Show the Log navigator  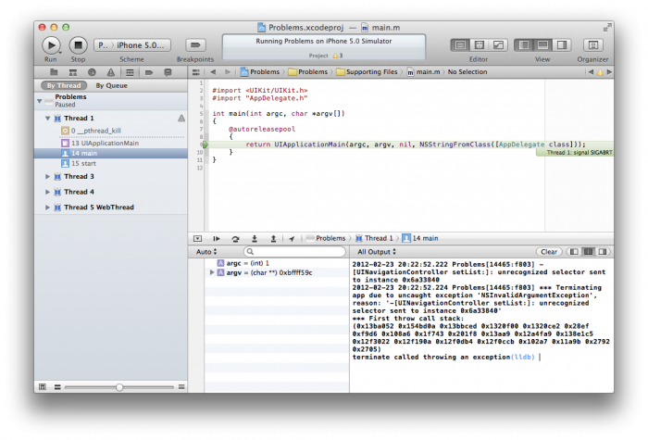pos(168,72)
